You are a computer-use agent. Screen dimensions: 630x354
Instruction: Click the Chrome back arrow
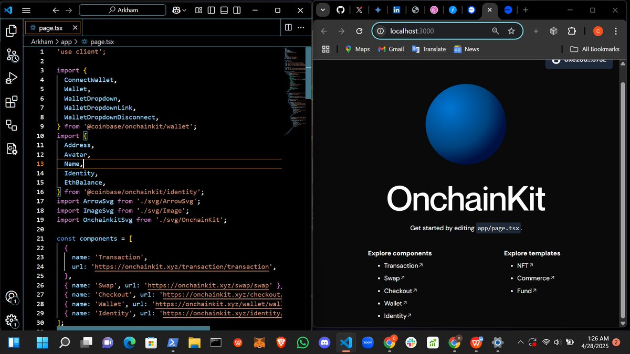324,31
